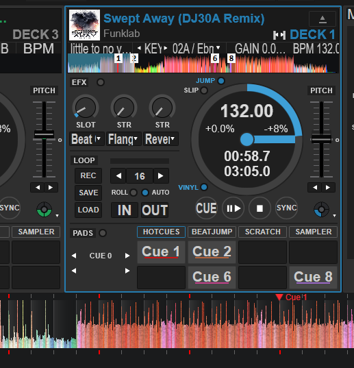The width and height of the screenshot is (354, 368).
Task: Trigger the Cue 8 hotcue pad
Action: (313, 277)
